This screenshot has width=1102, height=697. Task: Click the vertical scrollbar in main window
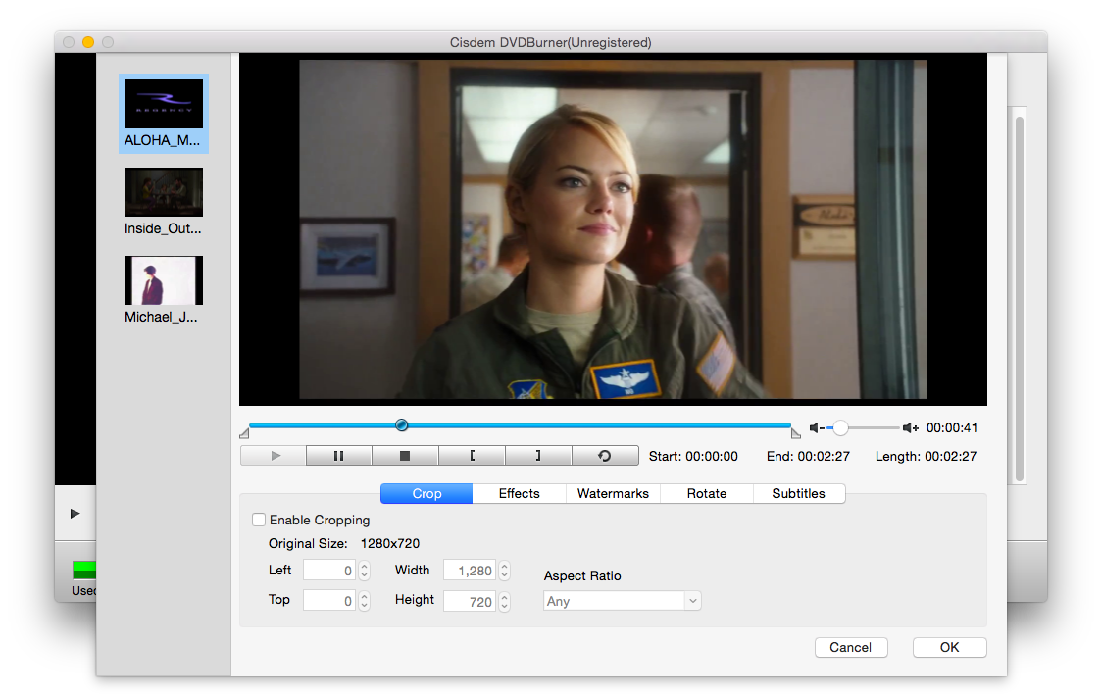[1019, 299]
